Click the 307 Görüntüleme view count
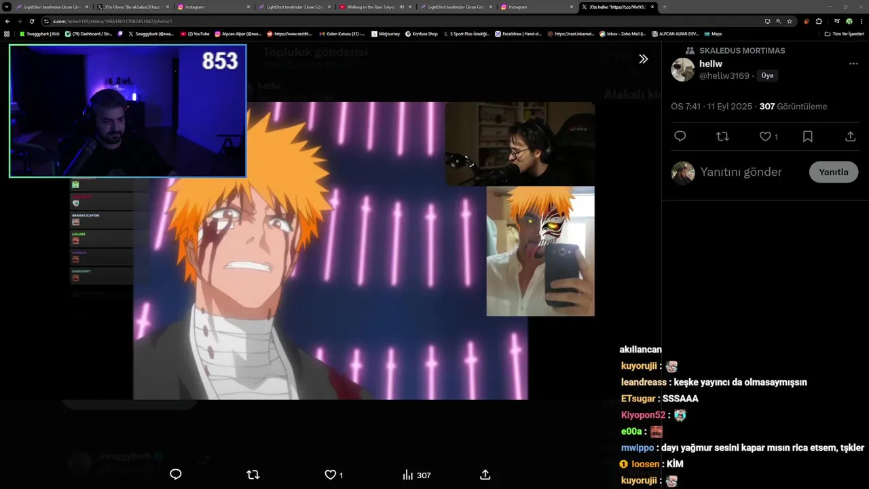869x489 pixels. (793, 107)
